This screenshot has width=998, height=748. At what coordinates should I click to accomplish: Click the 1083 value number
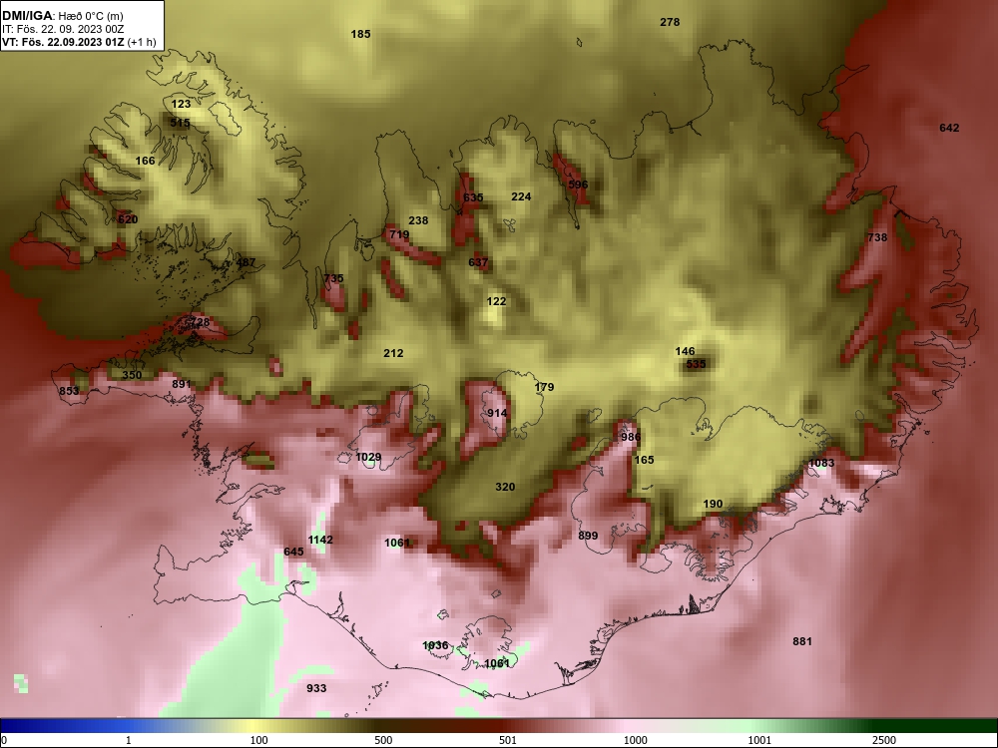click(821, 464)
